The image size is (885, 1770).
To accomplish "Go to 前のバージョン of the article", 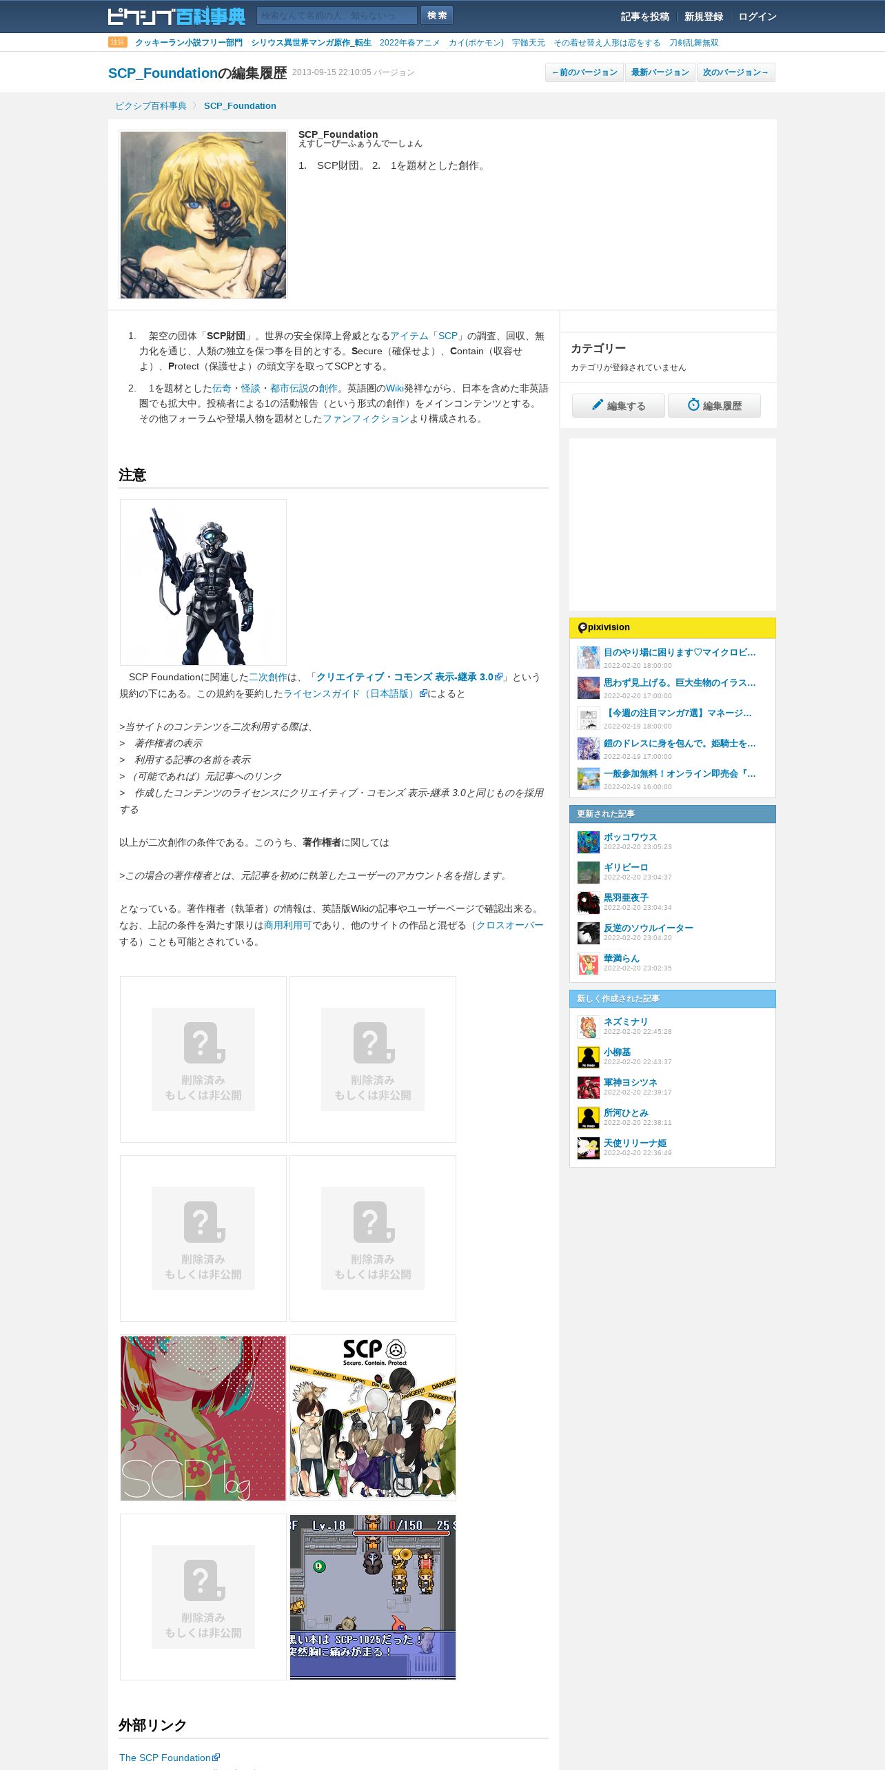I will [584, 72].
